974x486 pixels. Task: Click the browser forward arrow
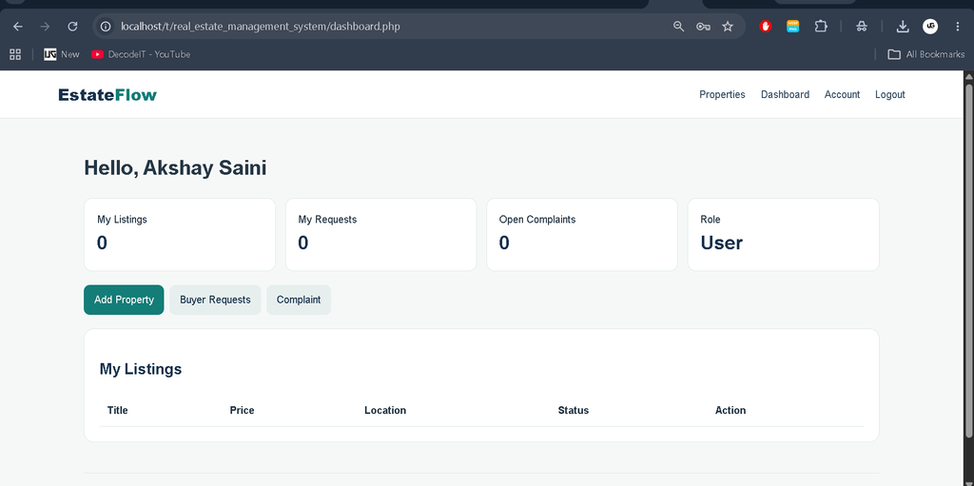click(x=45, y=26)
